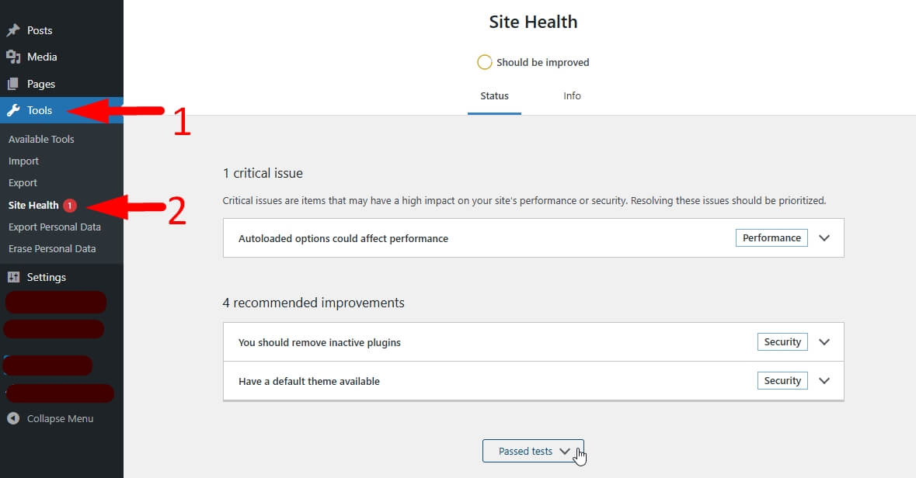Click the Pages icon in sidebar
The height and width of the screenshot is (478, 916).
(x=14, y=83)
